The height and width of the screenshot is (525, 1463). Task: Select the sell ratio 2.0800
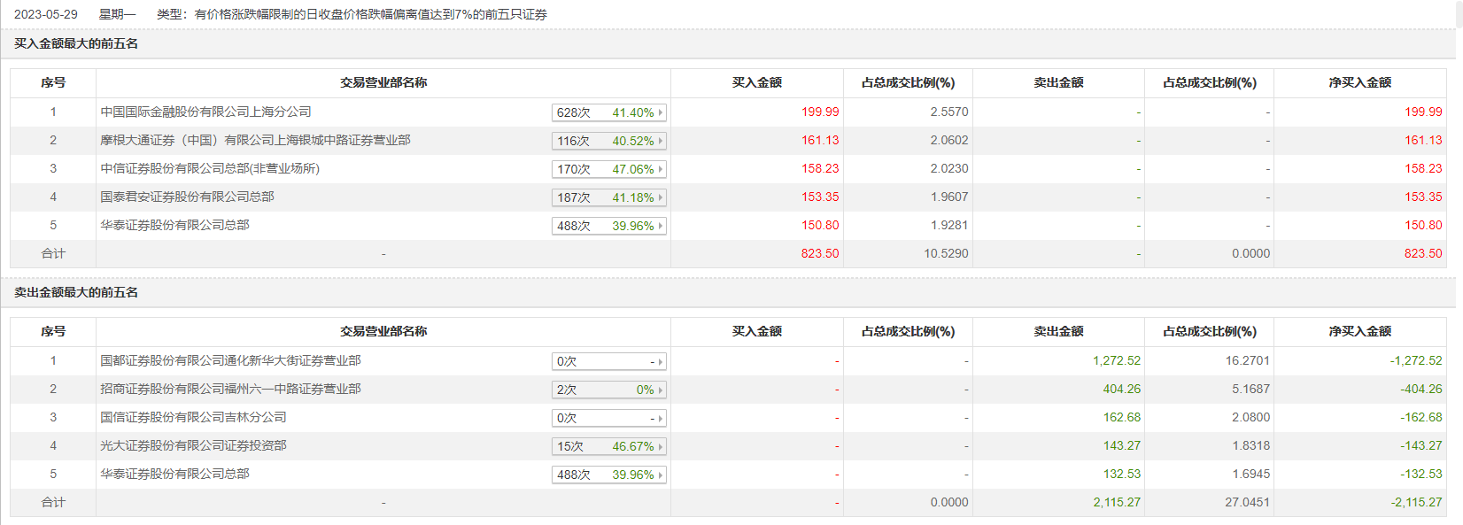(x=1250, y=417)
